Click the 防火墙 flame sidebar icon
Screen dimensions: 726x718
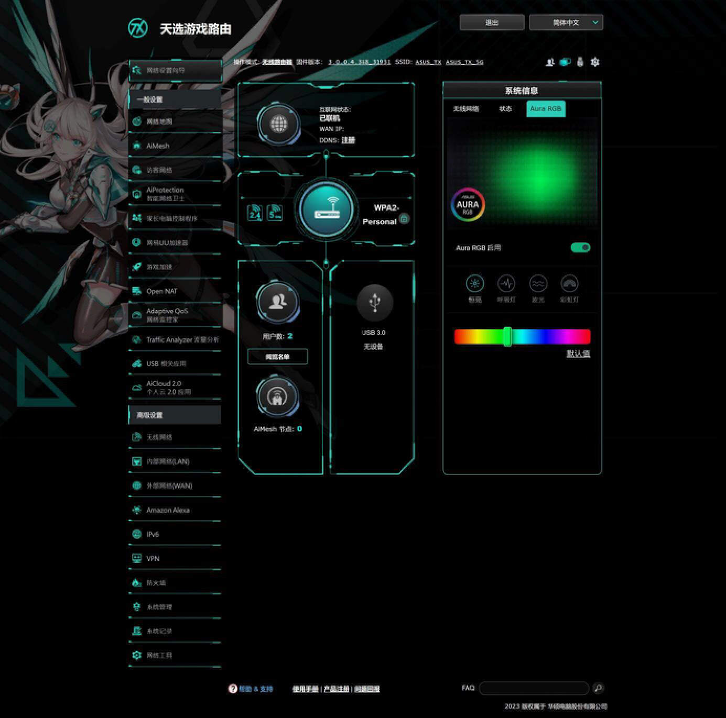137,582
